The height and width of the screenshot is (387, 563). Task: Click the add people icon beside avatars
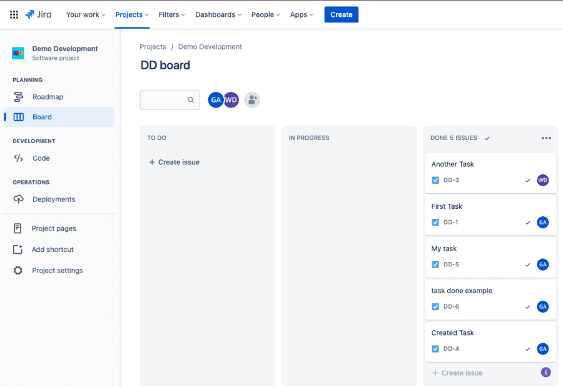pos(251,99)
